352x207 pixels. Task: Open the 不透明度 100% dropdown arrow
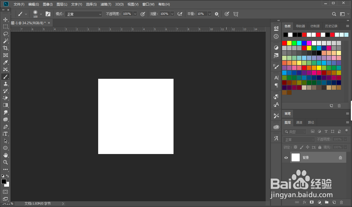coord(135,14)
